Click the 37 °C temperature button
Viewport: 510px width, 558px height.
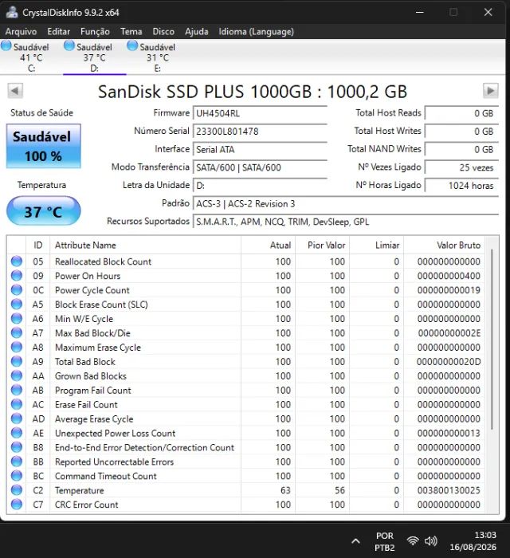pos(43,210)
